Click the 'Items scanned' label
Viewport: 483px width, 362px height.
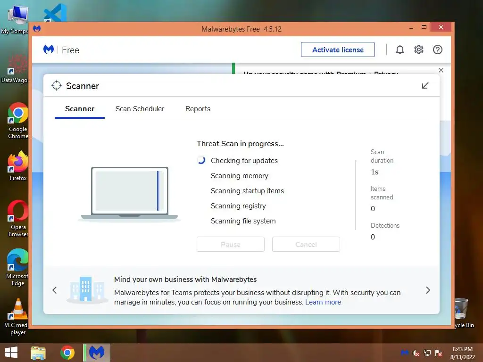[382, 193]
